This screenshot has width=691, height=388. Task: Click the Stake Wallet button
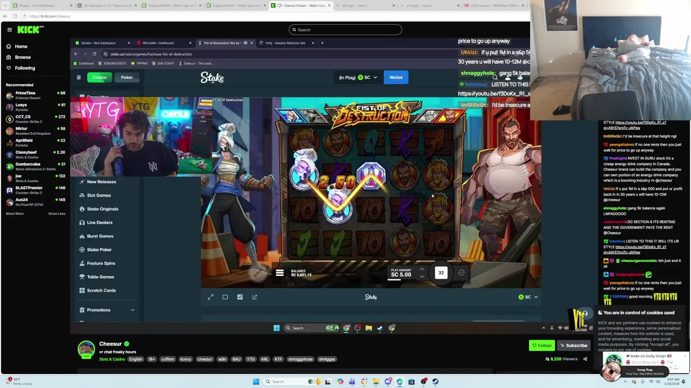(396, 77)
